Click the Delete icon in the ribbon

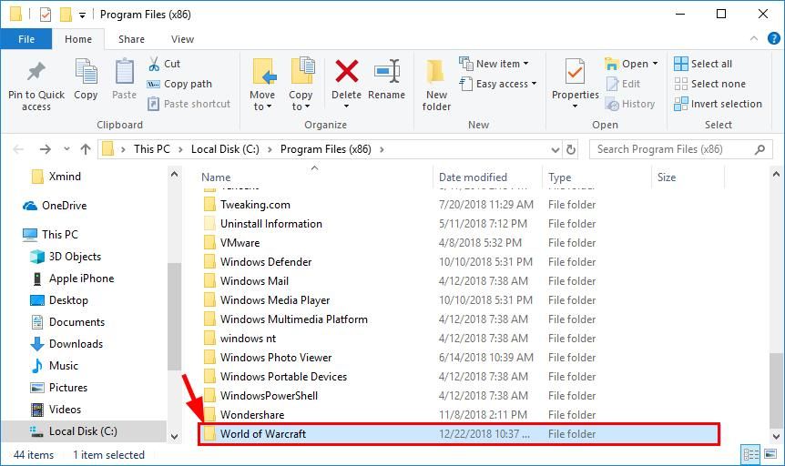click(346, 73)
